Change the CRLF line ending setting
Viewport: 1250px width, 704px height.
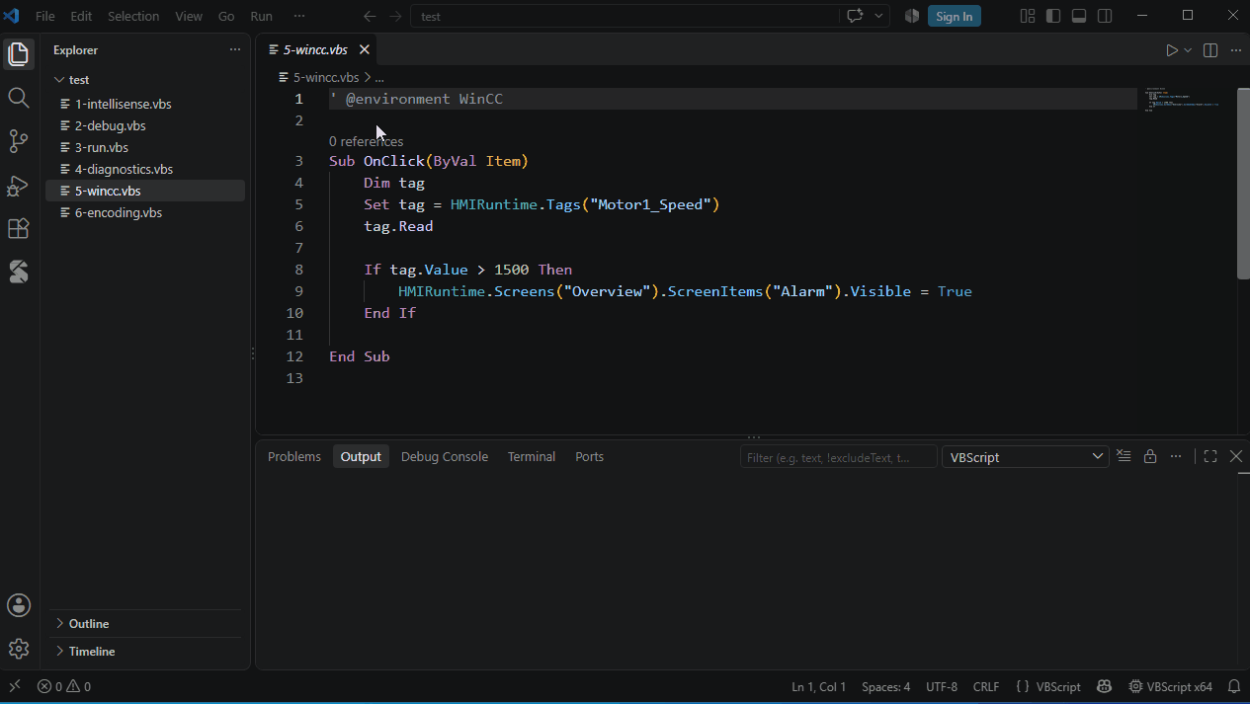[x=986, y=687]
